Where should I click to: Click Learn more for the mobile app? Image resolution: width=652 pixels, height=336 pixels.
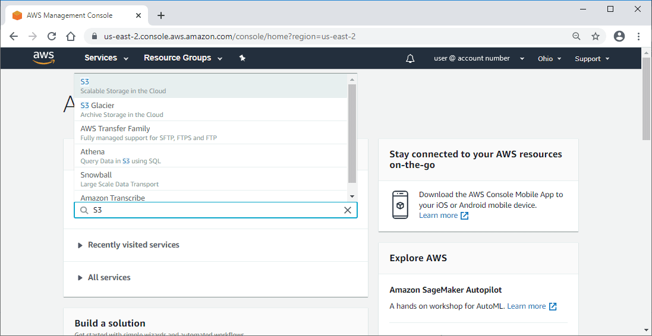click(438, 215)
